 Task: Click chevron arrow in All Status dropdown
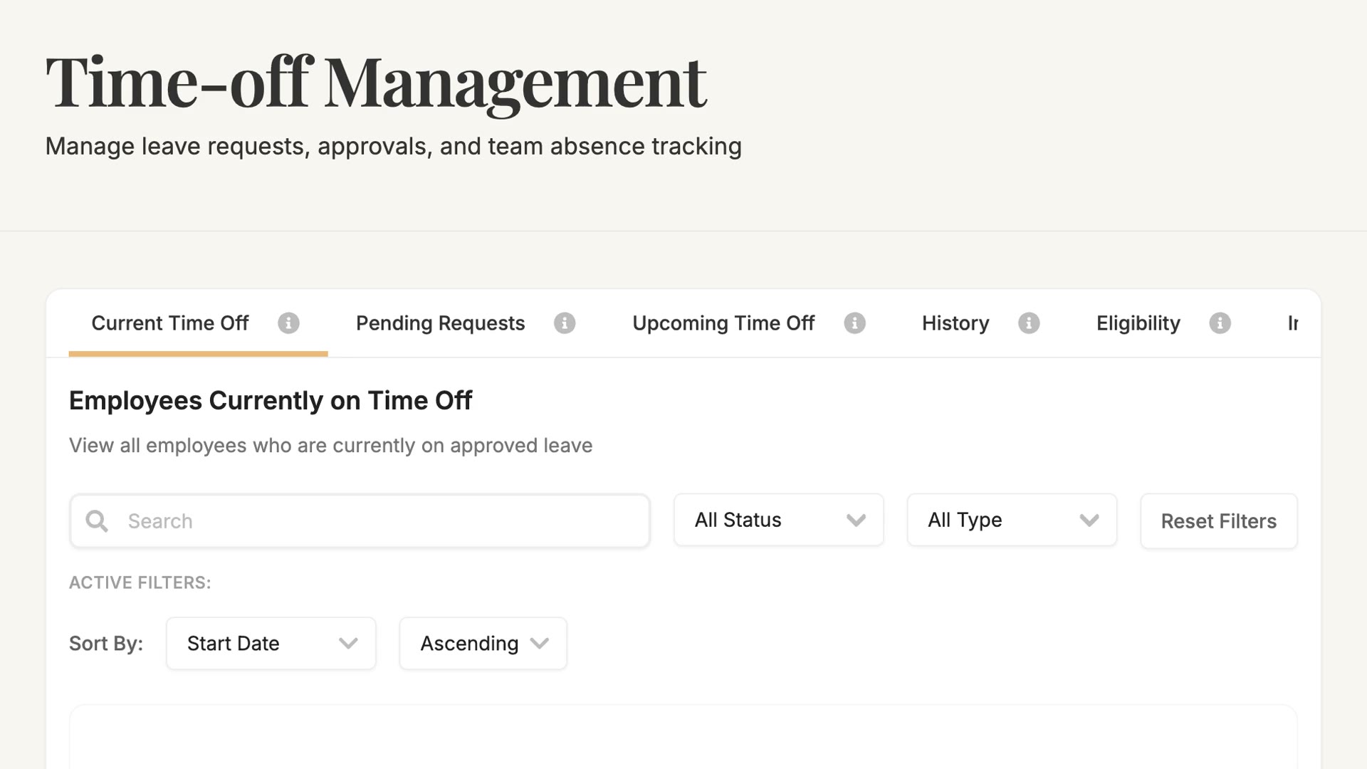(x=856, y=520)
